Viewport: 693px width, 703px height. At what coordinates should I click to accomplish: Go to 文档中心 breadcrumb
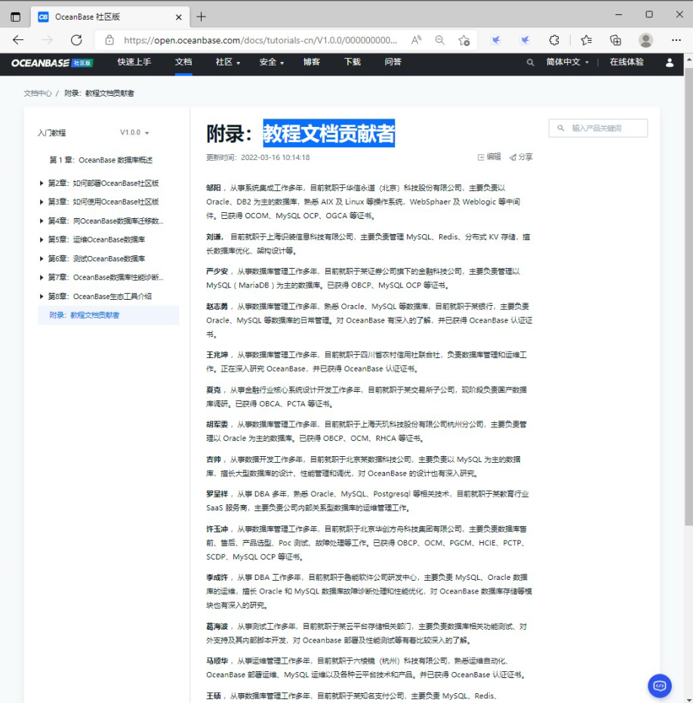click(38, 94)
